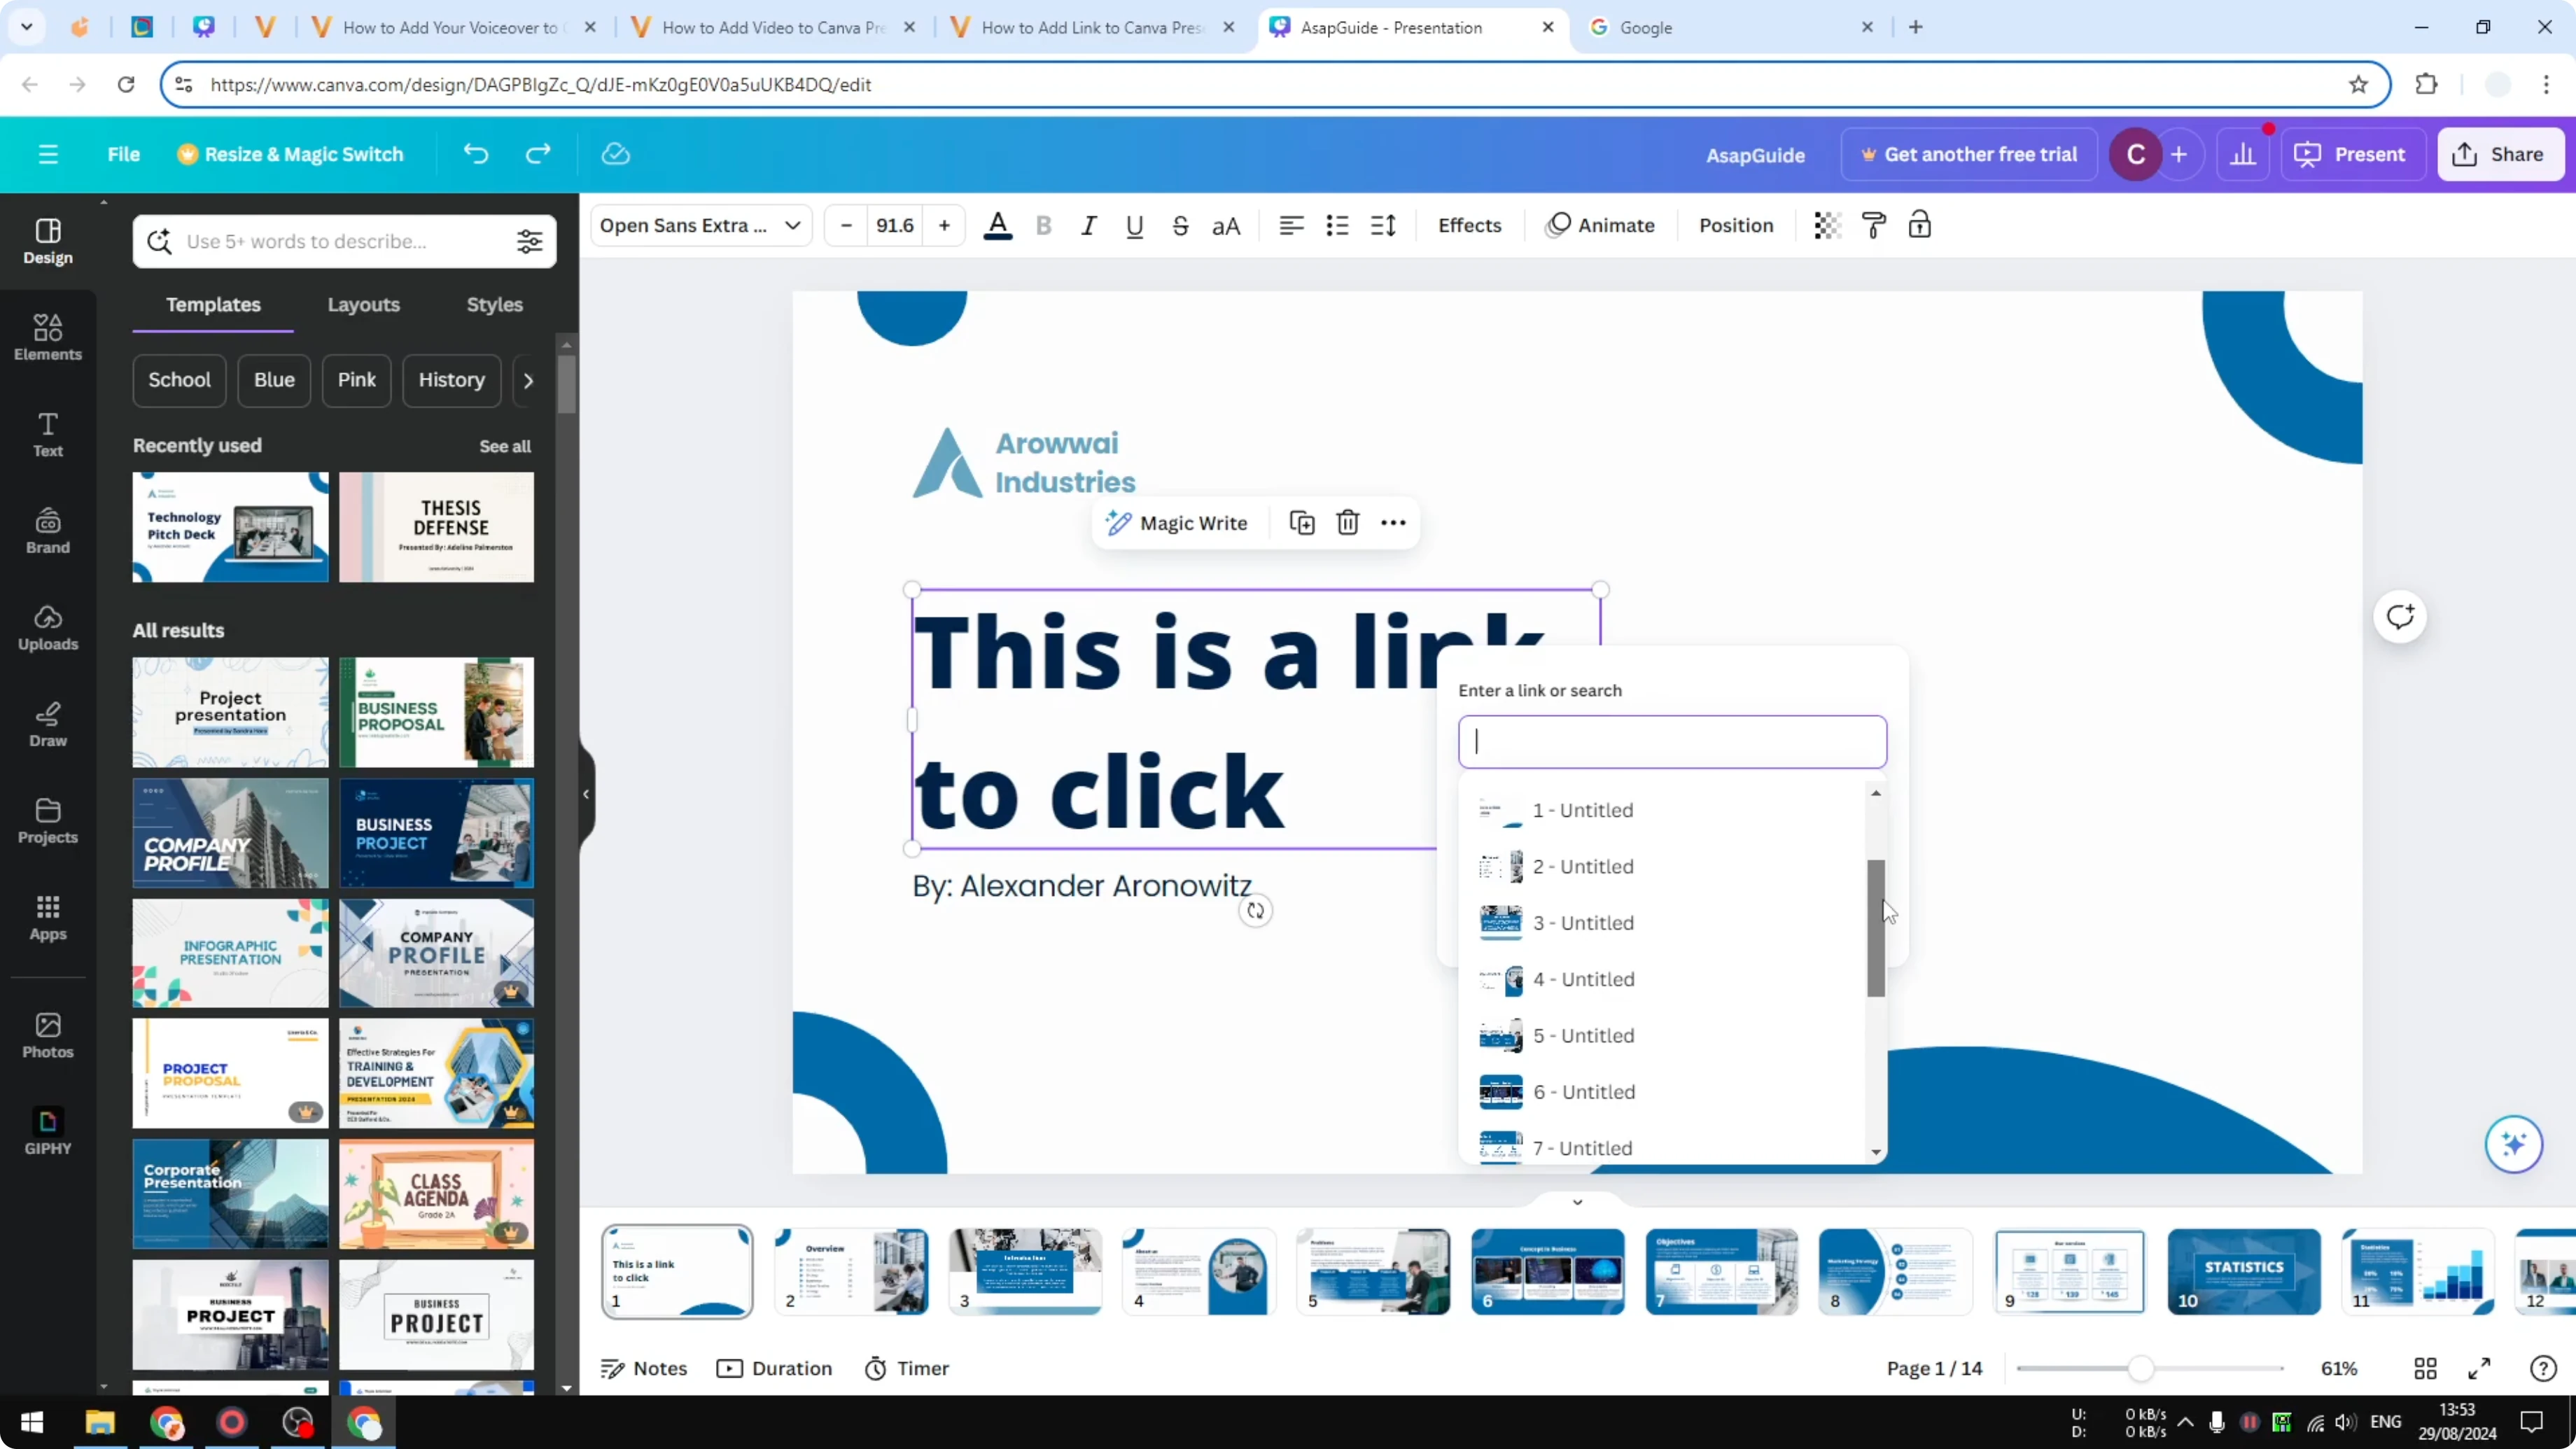
Task: Open the Text panel
Action: (x=48, y=435)
